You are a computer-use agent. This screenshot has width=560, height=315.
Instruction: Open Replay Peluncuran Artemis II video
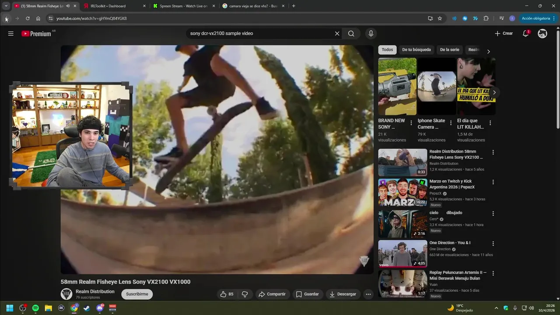(x=402, y=283)
